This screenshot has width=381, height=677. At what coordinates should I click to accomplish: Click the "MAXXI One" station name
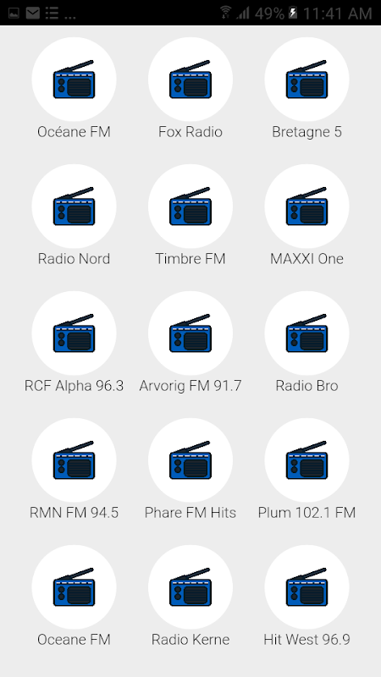click(306, 259)
